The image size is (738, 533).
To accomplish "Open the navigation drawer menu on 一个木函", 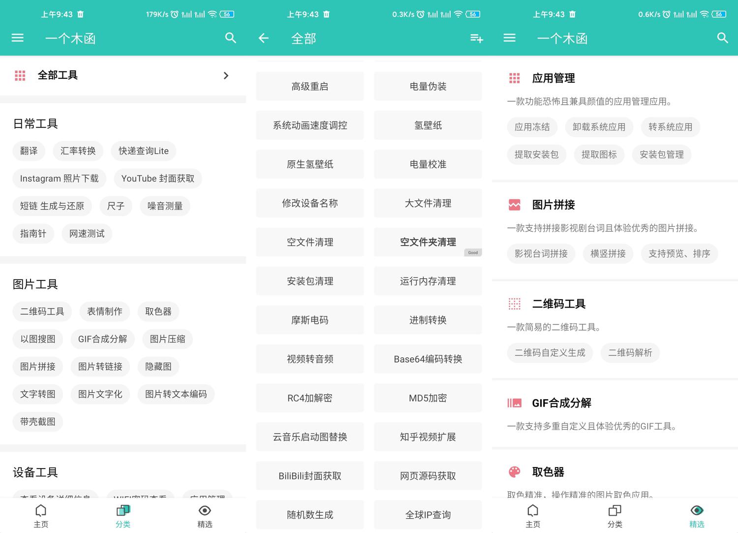I will 17,38.
